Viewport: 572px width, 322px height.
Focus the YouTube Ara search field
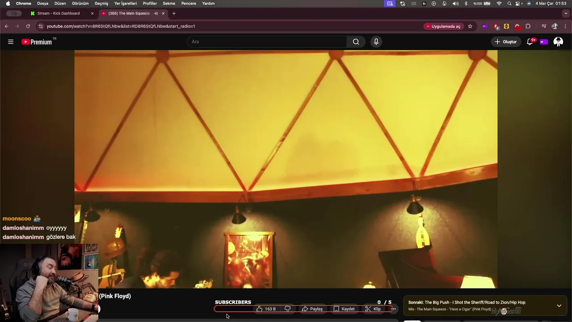(x=267, y=42)
